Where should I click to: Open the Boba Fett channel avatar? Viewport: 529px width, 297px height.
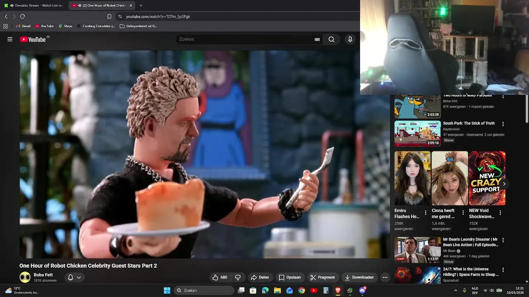click(25, 277)
